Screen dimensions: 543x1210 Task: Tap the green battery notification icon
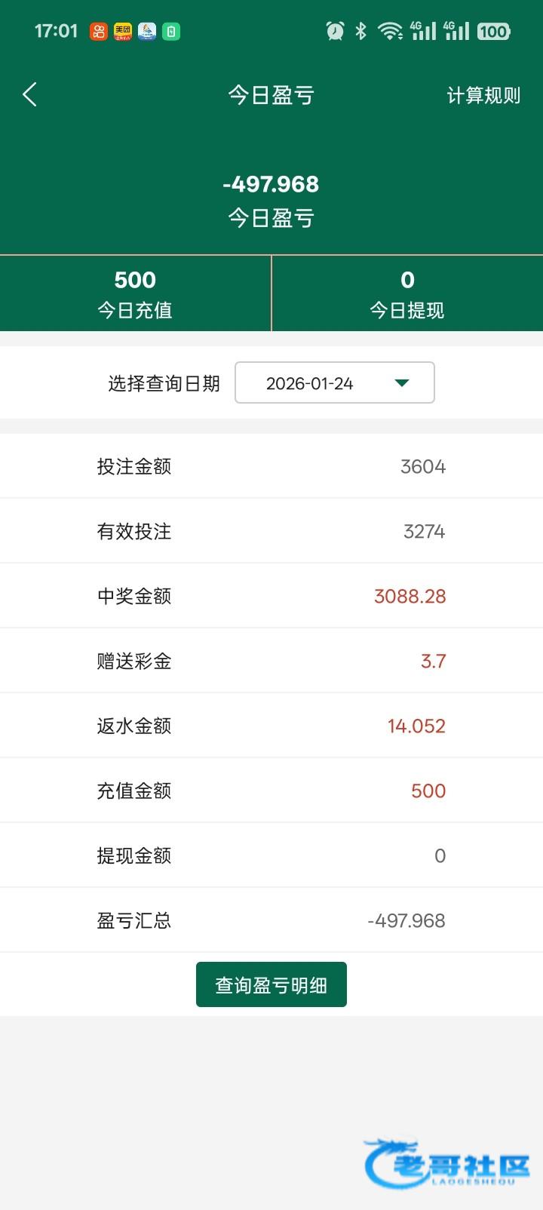171,31
